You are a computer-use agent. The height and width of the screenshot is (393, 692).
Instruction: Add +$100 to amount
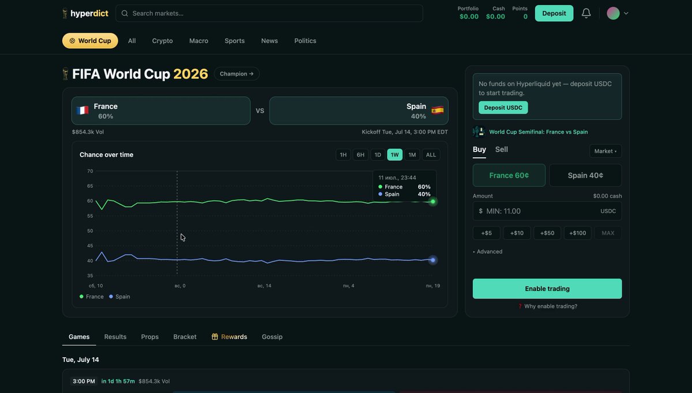click(x=578, y=233)
